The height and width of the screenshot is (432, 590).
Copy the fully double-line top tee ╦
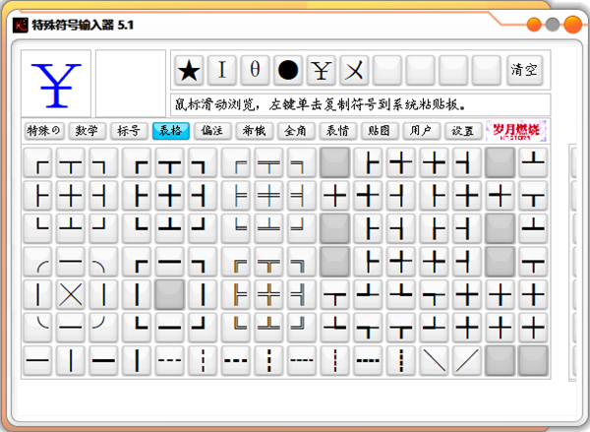pyautogui.click(x=268, y=262)
